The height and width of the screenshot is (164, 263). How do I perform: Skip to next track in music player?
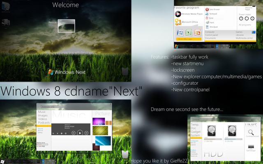point(86,133)
